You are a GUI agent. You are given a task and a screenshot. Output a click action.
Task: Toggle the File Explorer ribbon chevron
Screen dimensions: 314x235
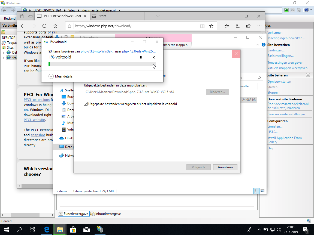pos(258,45)
